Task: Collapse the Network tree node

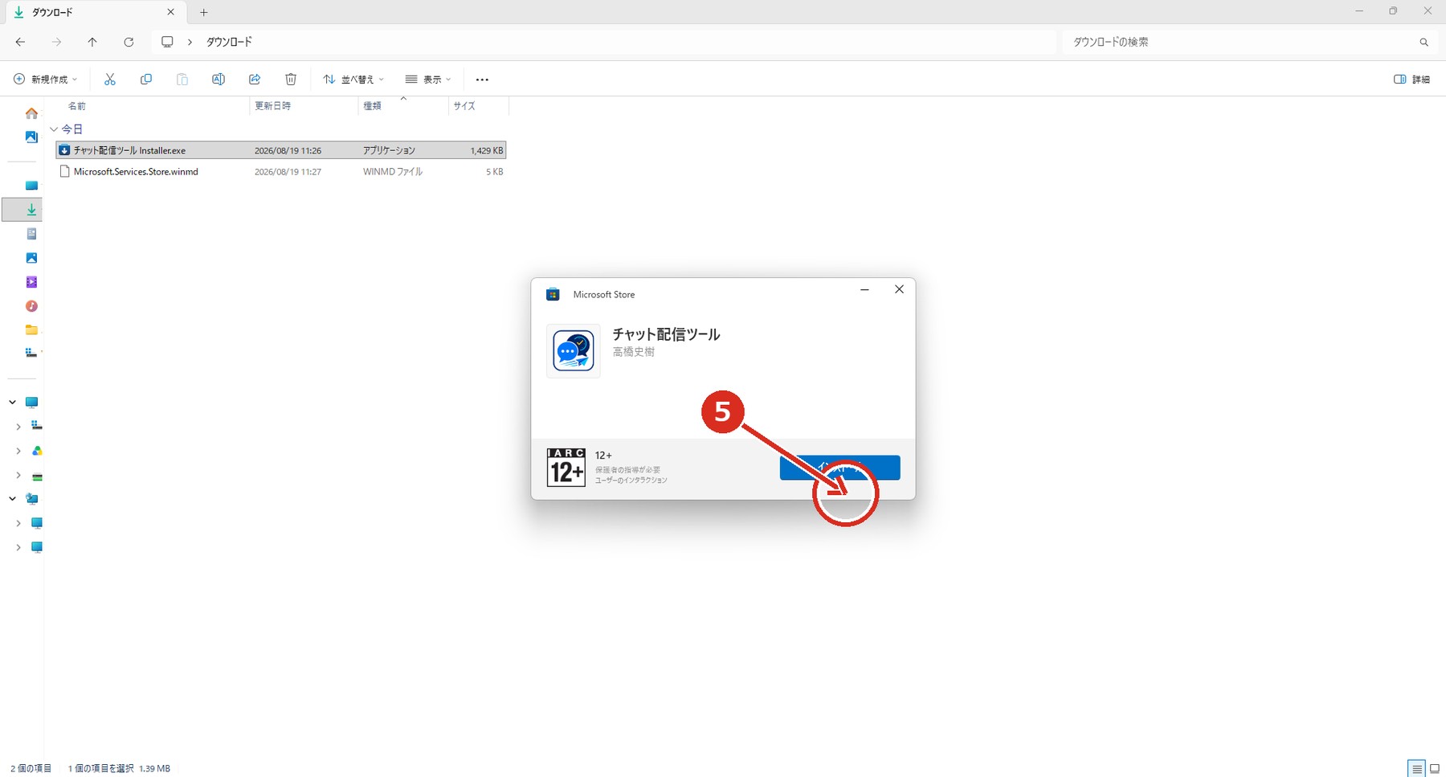Action: pyautogui.click(x=13, y=498)
